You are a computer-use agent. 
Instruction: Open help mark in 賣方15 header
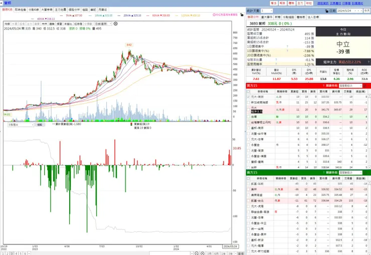point(323,172)
